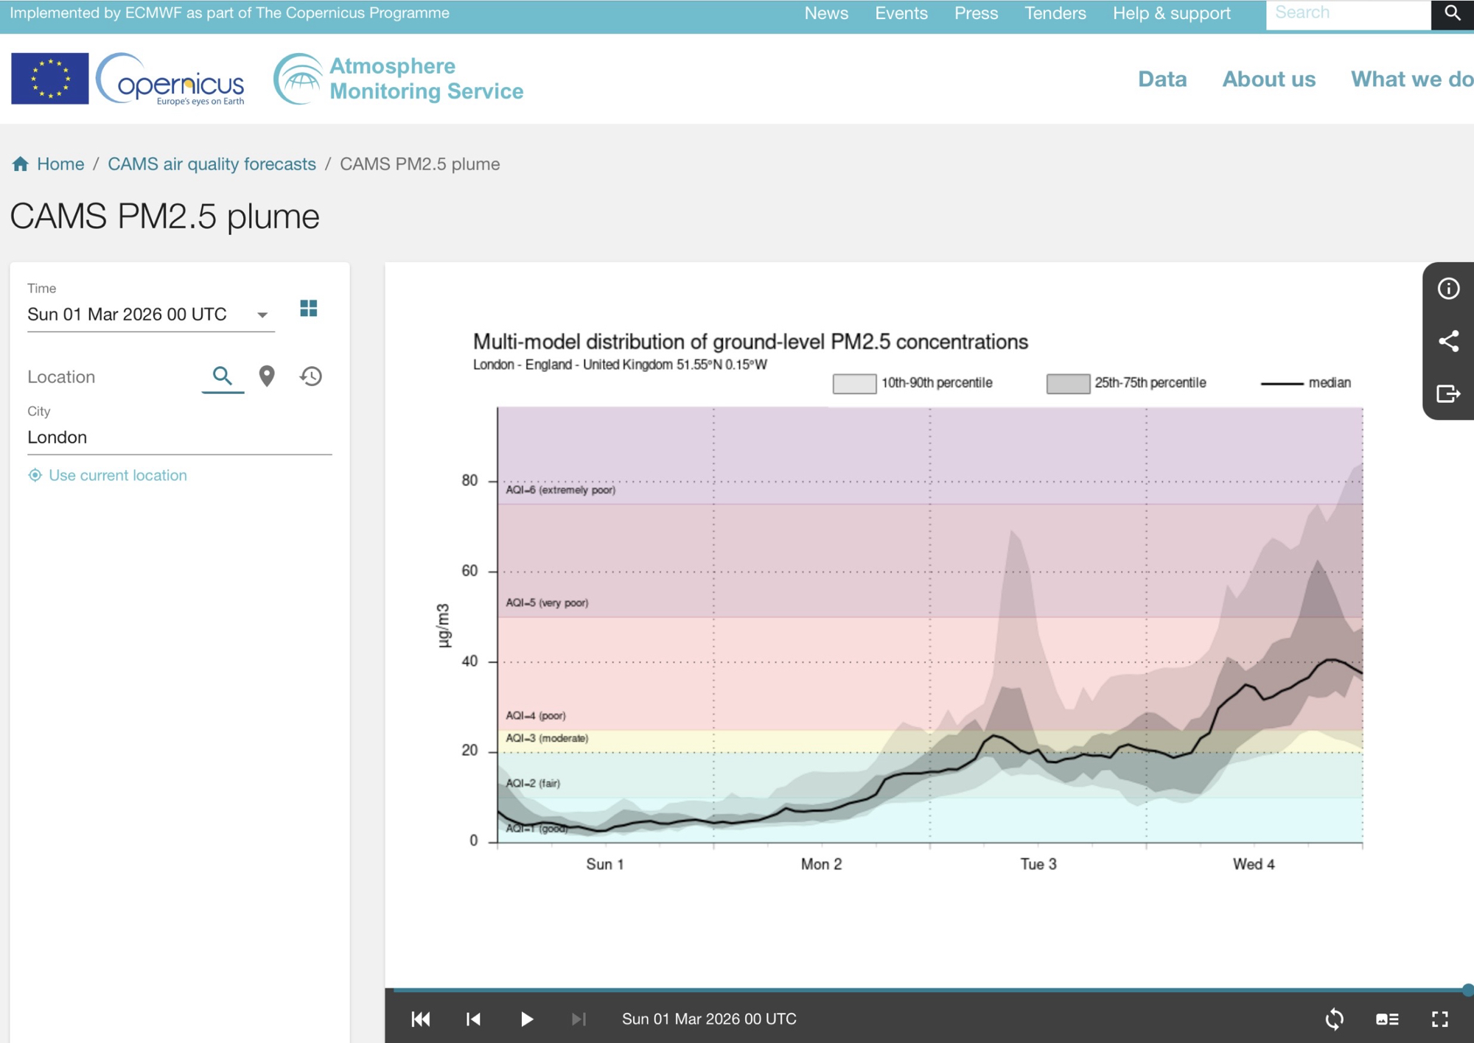Screen dimensions: 1474x1043
Task: Click the export icon on side panel
Action: point(1448,394)
